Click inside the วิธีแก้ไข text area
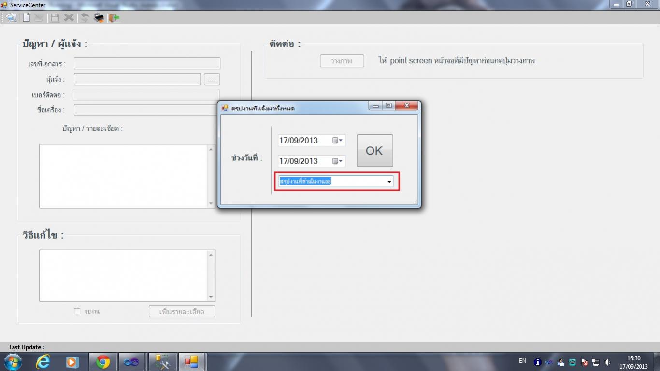The image size is (660, 371). 123,275
